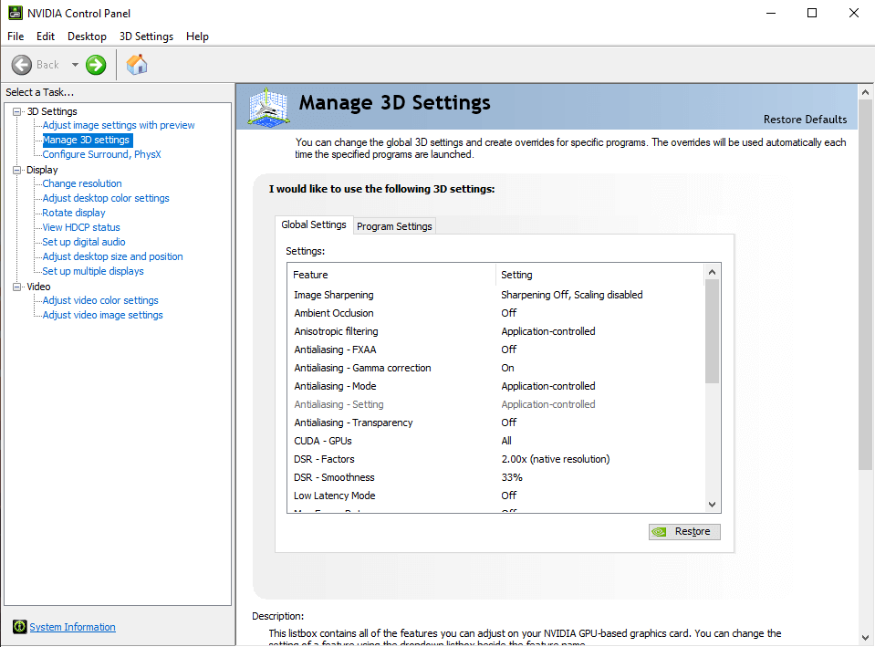
Task: Click the Restore Defaults link
Action: pyautogui.click(x=805, y=119)
